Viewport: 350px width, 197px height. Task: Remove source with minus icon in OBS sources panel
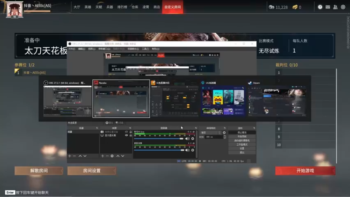point(107,156)
